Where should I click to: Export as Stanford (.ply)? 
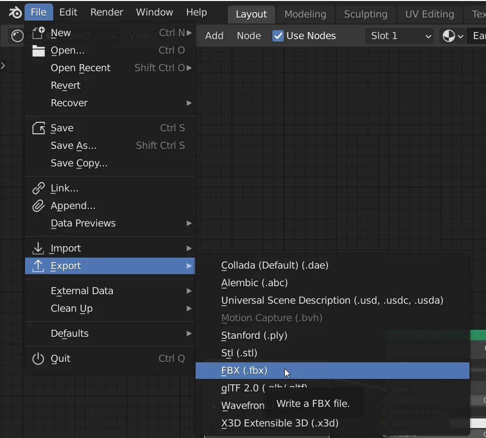coord(333,335)
